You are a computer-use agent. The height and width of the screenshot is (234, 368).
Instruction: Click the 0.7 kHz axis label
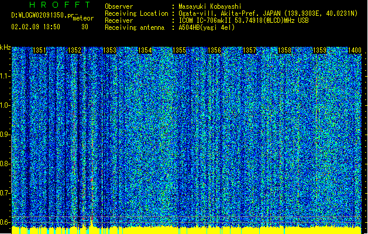click(5, 193)
